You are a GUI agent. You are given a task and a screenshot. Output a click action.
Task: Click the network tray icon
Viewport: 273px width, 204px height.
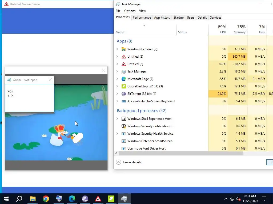point(232,199)
